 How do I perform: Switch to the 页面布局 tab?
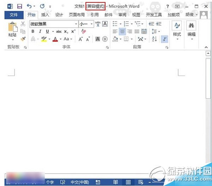77,15
